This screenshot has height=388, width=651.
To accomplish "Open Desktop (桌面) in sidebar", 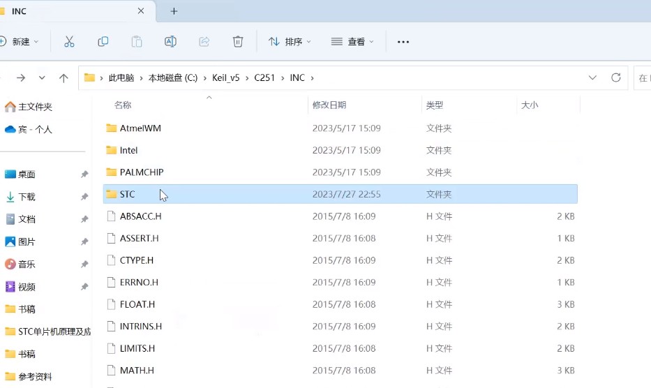I will point(20,174).
